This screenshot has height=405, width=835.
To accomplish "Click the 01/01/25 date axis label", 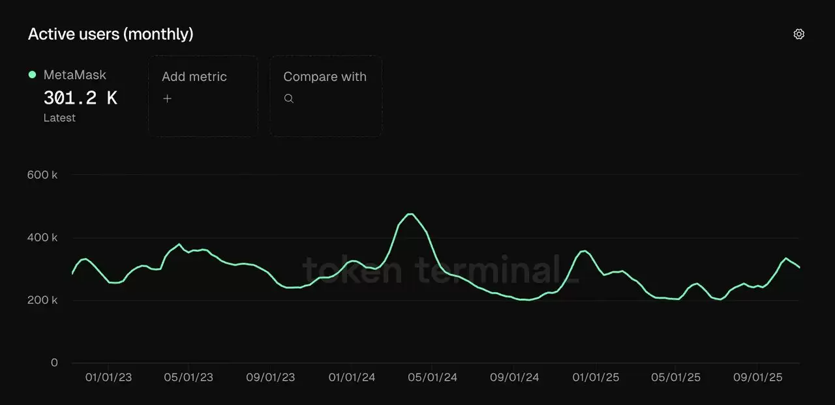I will pyautogui.click(x=596, y=378).
